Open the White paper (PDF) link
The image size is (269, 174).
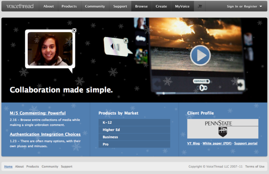click(217, 143)
